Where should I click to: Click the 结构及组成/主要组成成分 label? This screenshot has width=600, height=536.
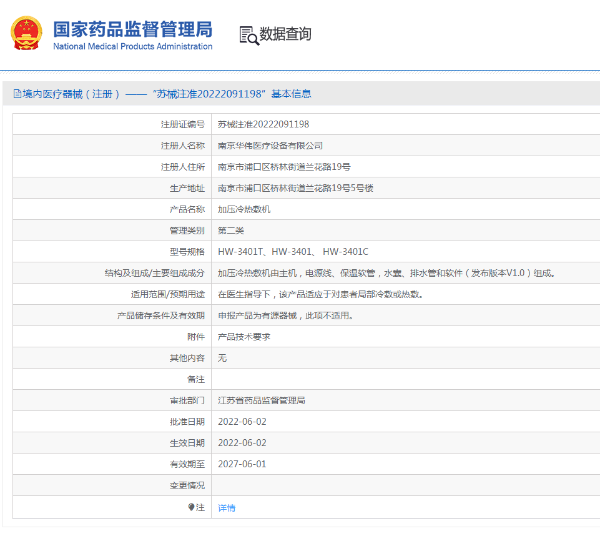click(x=155, y=273)
